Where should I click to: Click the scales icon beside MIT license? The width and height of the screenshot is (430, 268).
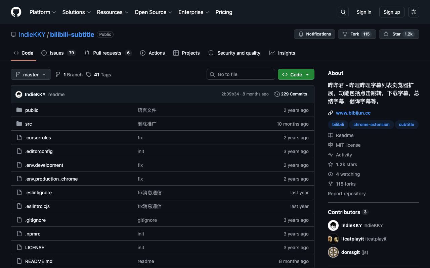tap(331, 145)
